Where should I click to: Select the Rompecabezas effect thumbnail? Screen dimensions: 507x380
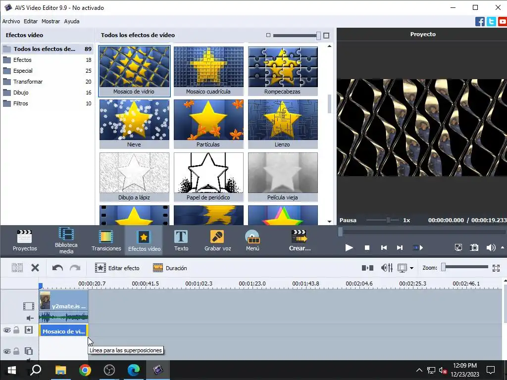tap(283, 71)
